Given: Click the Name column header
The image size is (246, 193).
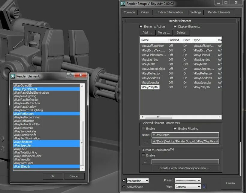Looking at the screenshot, I should point(153,40).
